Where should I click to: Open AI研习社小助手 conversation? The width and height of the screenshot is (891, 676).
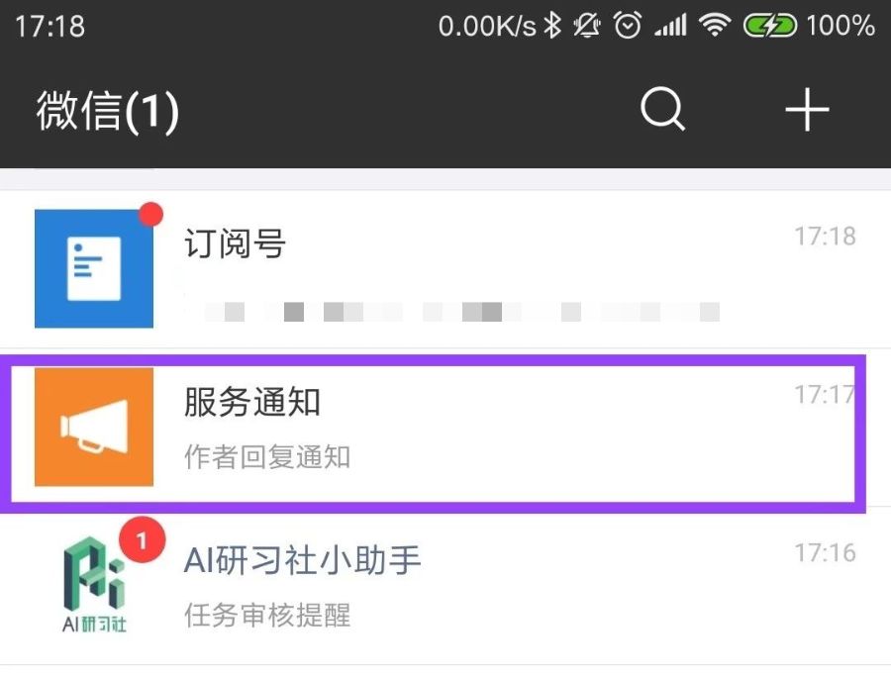point(495,584)
